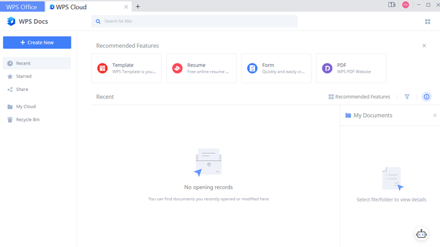Viewport: 440px width, 247px height.
Task: Add a new tab with plus button
Action: coord(138,7)
